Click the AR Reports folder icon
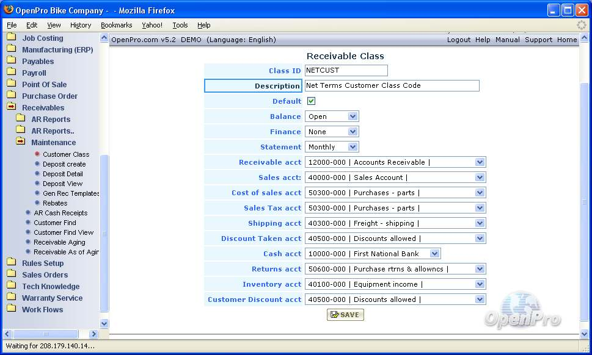Image resolution: width=592 pixels, height=355 pixels. [20, 120]
